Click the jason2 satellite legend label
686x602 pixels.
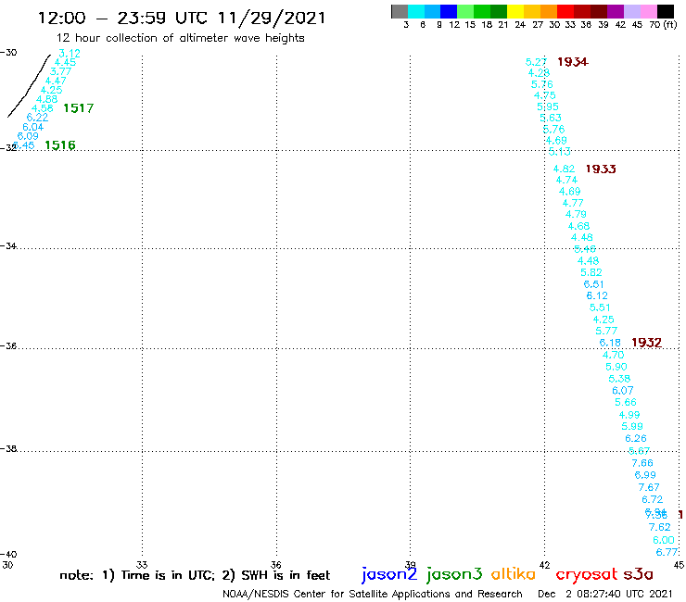click(389, 574)
